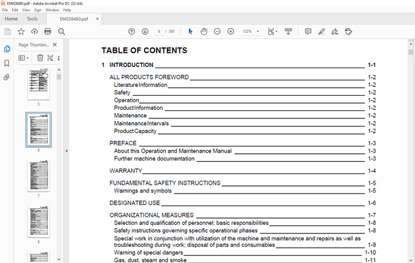415x263 pixels.
Task: Click the 122% zoom value field
Action: click(248, 31)
